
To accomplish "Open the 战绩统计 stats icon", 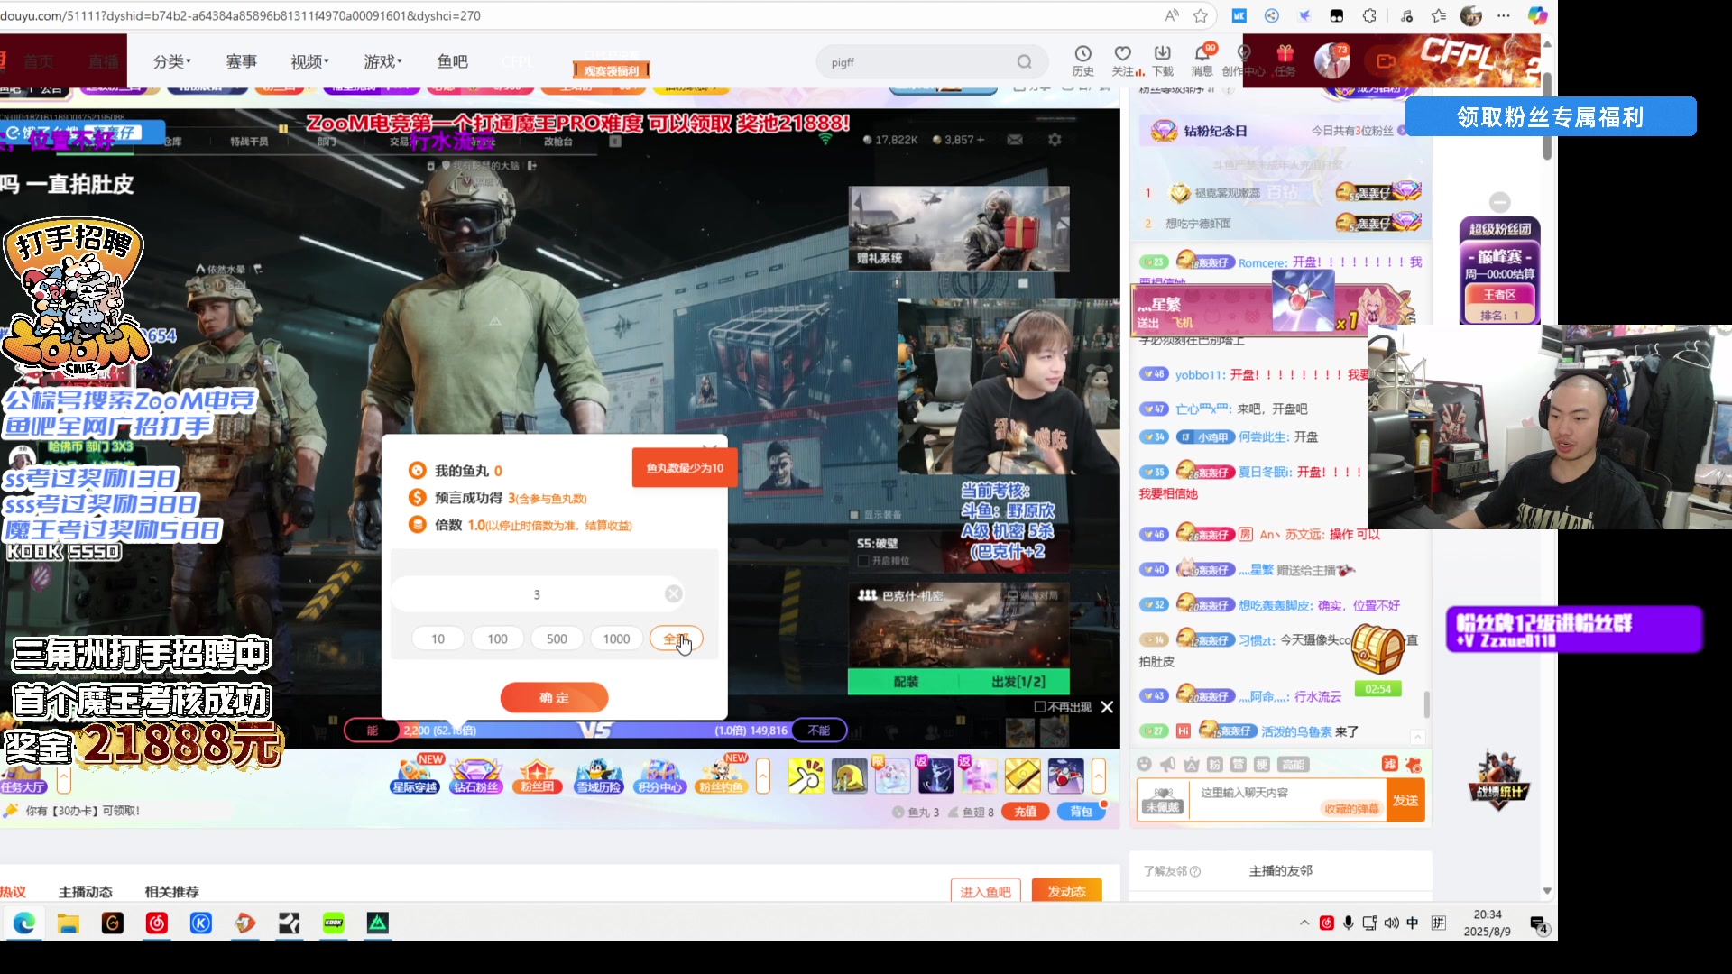I will (1498, 778).
